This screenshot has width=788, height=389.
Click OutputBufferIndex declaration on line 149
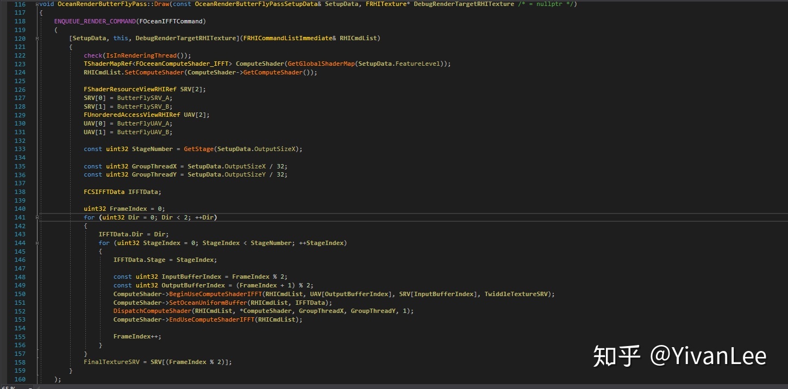[x=193, y=285]
